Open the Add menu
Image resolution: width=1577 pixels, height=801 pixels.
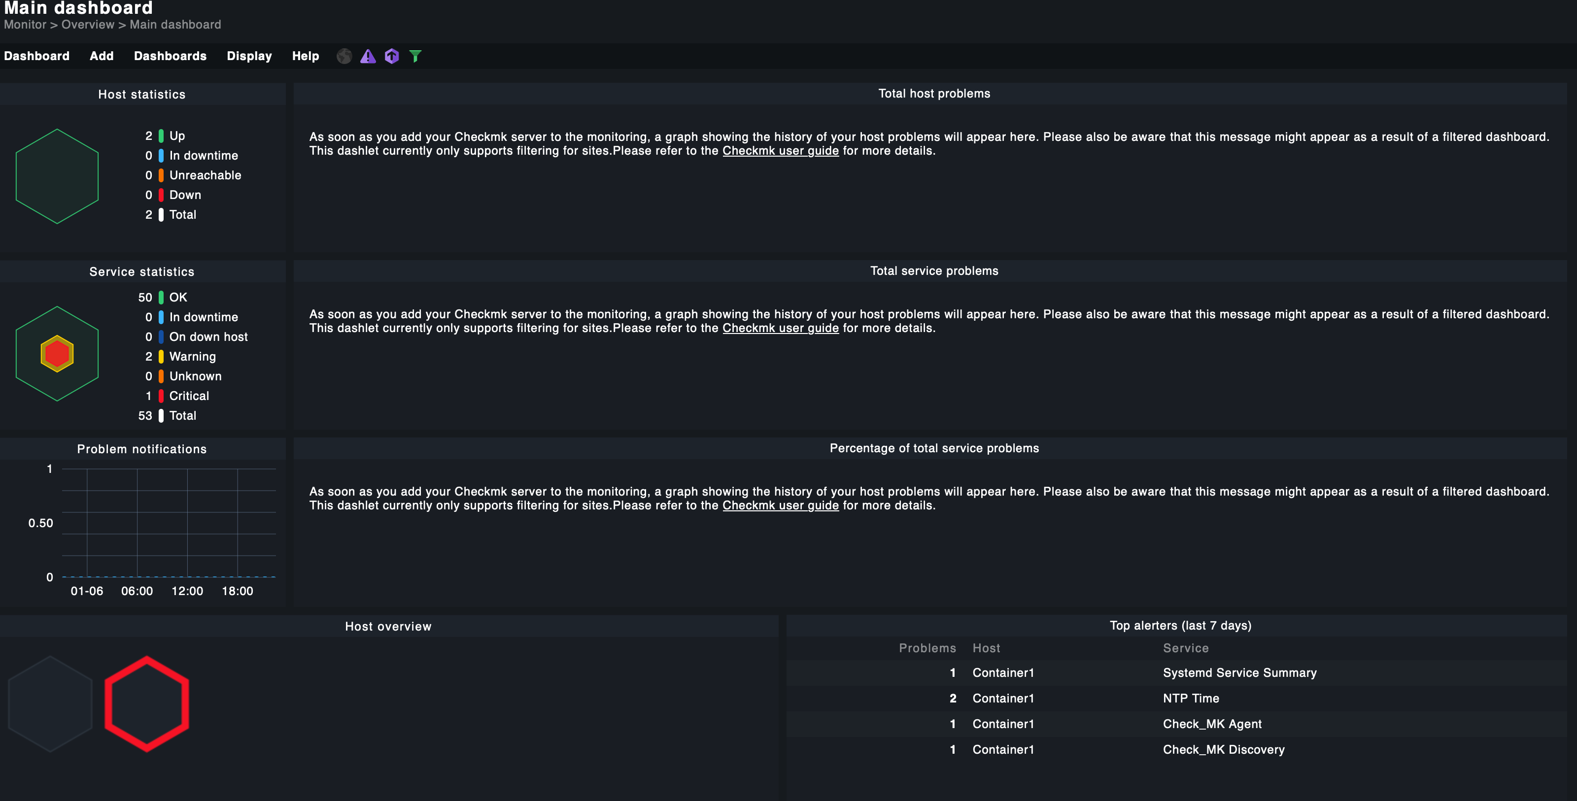point(102,56)
